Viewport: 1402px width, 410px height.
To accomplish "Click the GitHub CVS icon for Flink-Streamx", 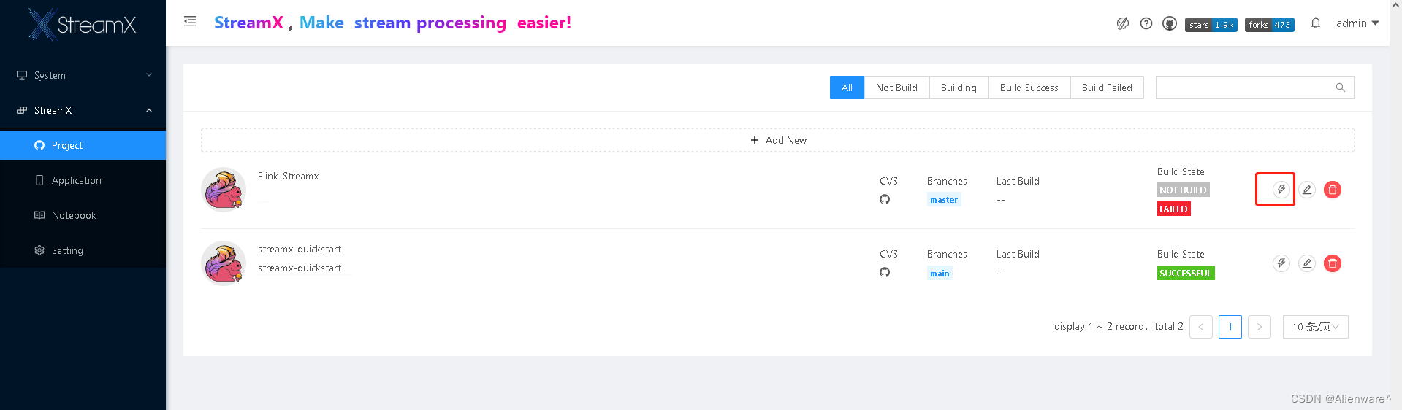I will coord(885,199).
